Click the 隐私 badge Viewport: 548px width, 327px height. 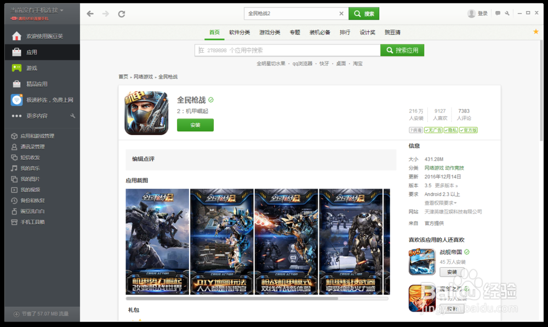click(451, 130)
